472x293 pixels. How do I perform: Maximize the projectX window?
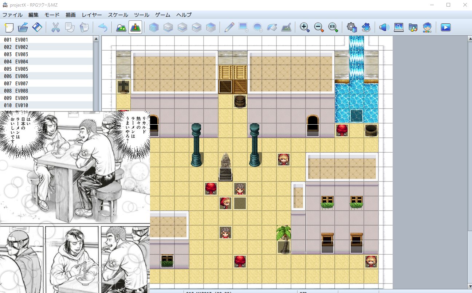click(448, 5)
